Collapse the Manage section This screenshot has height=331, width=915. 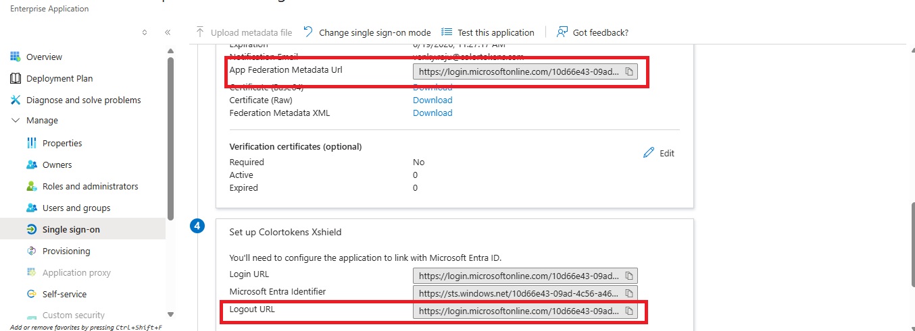click(16, 121)
